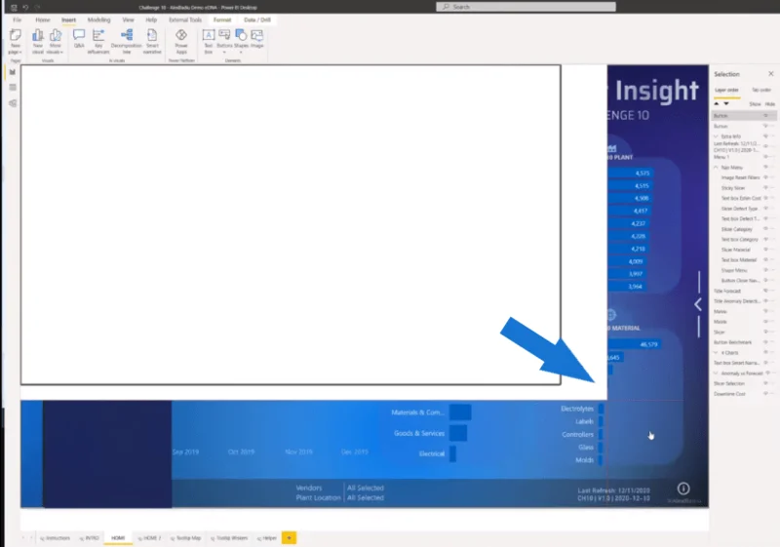Insert a New visual from the ribbon
Image resolution: width=780 pixels, height=547 pixels.
point(38,41)
